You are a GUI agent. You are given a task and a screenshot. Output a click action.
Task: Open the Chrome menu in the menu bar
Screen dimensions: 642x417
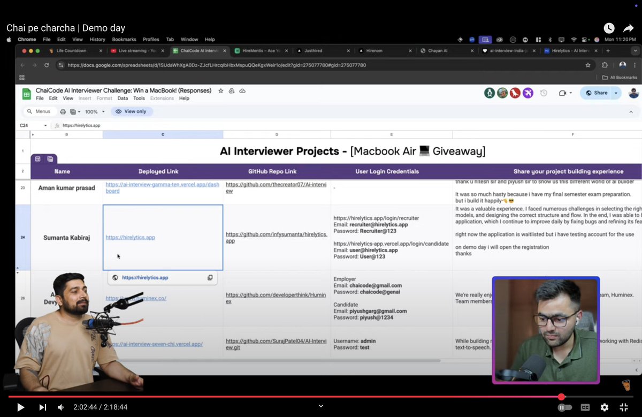click(27, 39)
